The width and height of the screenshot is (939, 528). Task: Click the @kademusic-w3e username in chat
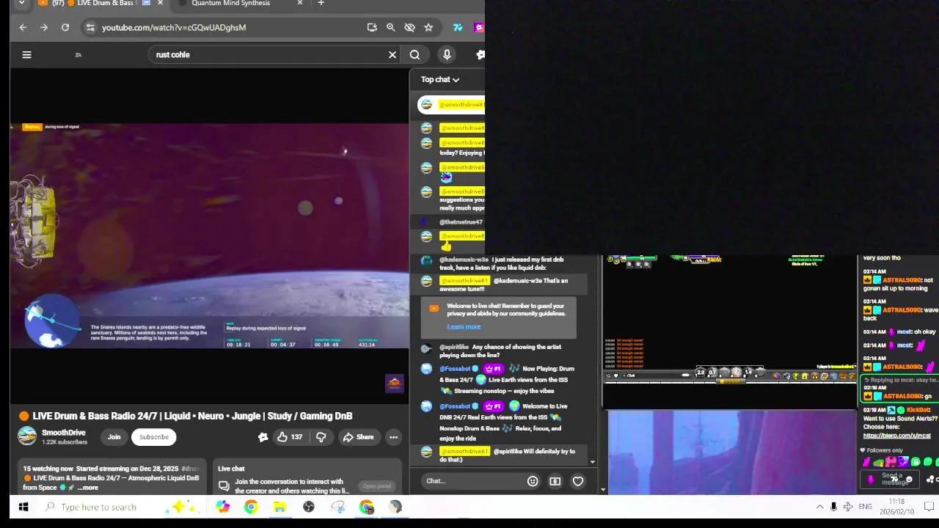464,260
